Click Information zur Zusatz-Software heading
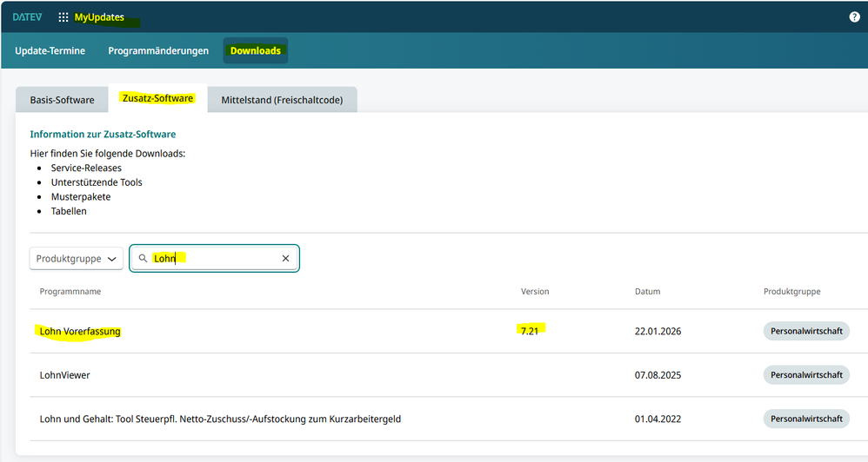Viewport: 868px width, 462px height. pos(103,135)
